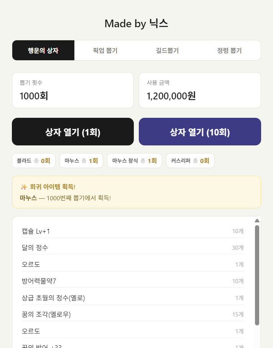Viewport: 273px width, 348px height.
Task: Select the 캡슐 Lv+1 result row
Action: (x=133, y=231)
